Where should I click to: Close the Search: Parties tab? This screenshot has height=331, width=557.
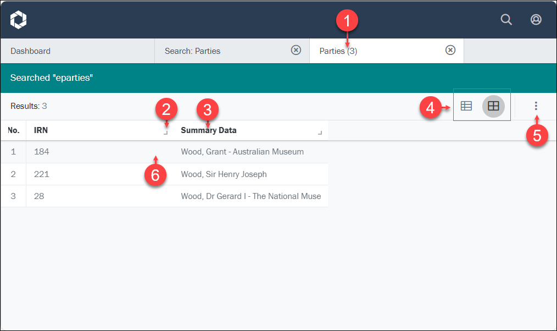coord(296,51)
